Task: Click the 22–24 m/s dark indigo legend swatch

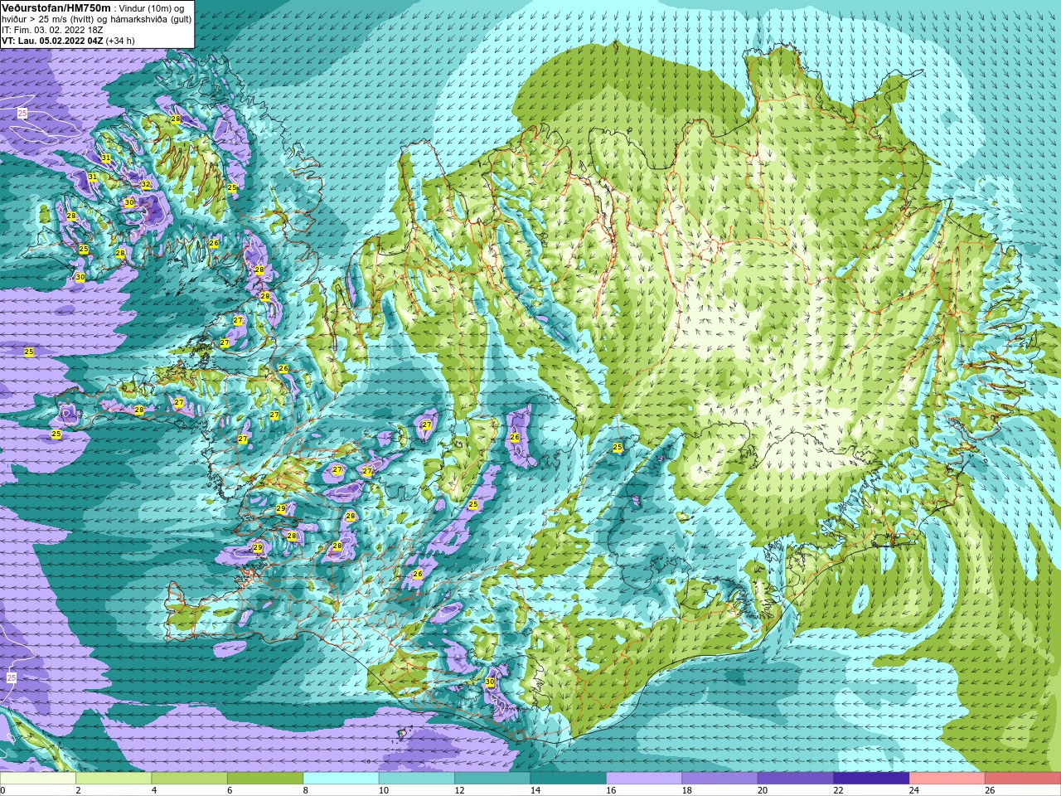Action: pyautogui.click(x=872, y=779)
